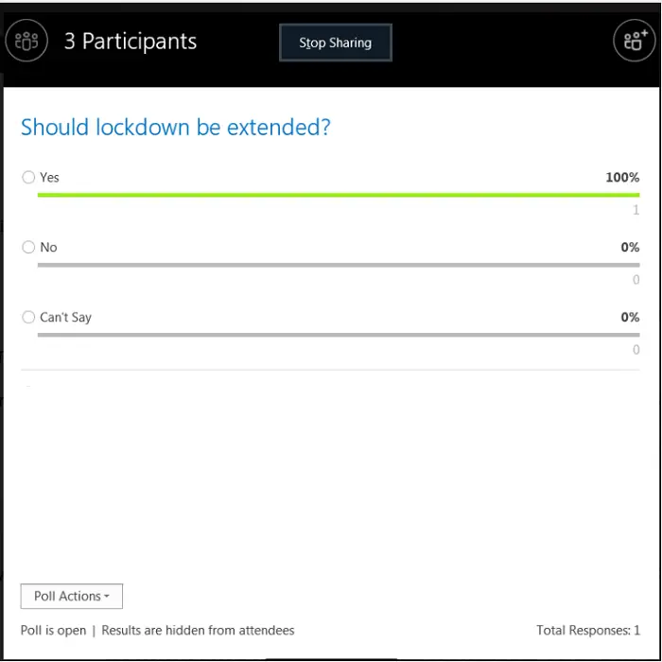Click the Poll is open status text

pos(53,631)
